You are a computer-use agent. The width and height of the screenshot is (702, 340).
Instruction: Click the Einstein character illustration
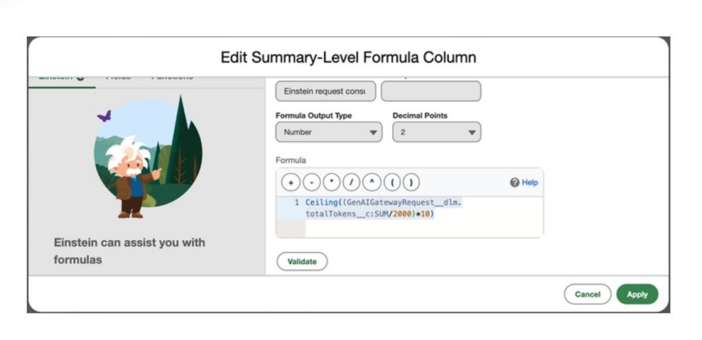coord(148,159)
